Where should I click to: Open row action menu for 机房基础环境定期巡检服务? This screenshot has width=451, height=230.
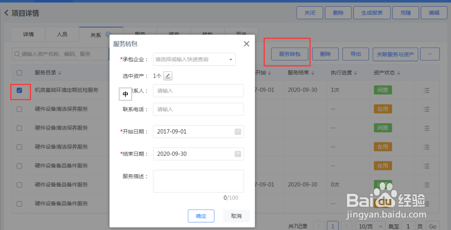[x=426, y=90]
